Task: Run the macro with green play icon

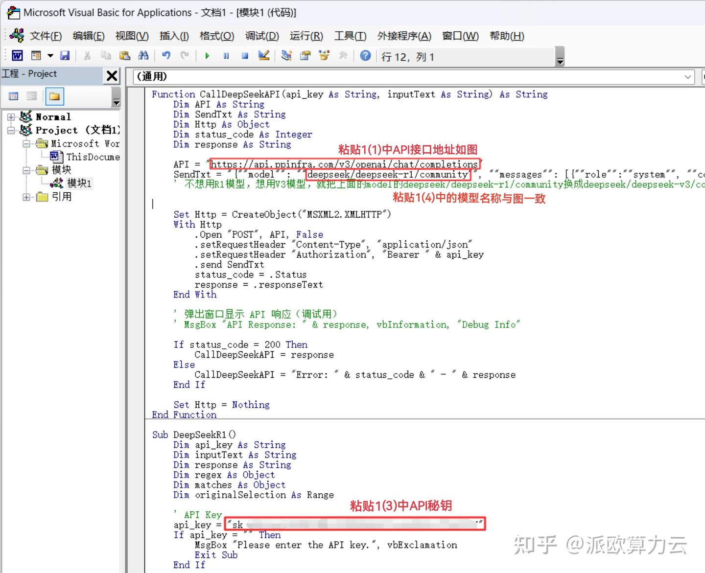Action: [207, 56]
